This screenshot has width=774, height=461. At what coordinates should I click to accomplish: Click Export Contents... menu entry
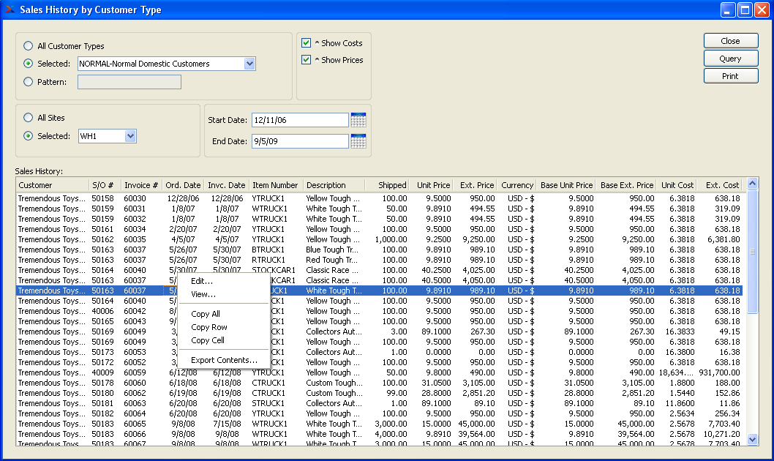[x=224, y=360]
